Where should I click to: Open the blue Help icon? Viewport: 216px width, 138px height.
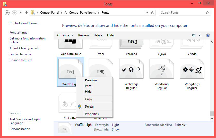[x=208, y=35]
